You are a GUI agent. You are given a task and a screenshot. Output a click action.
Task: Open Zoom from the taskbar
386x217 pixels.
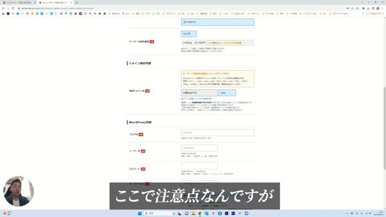pos(220,213)
